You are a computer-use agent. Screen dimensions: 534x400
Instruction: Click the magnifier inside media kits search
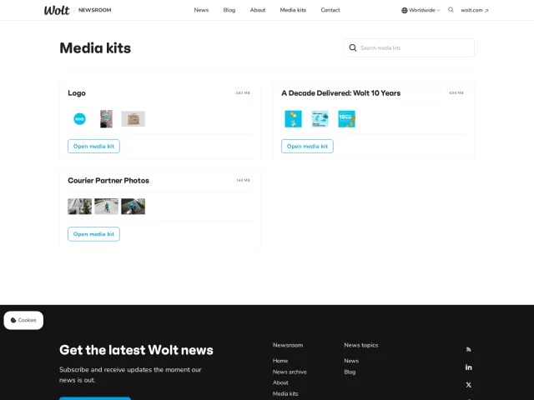click(x=353, y=48)
